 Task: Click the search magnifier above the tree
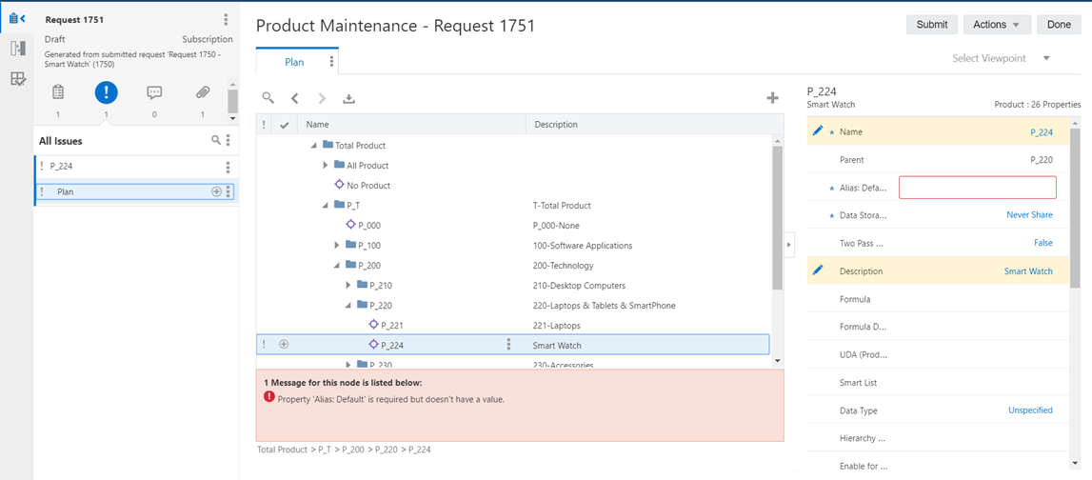268,98
